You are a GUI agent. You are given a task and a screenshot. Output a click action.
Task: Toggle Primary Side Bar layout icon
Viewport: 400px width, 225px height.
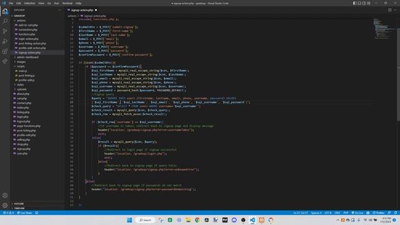(x=354, y=3)
